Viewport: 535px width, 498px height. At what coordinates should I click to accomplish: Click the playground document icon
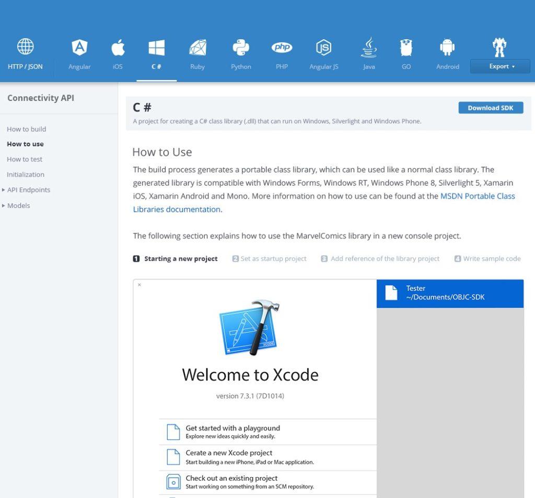(x=173, y=432)
